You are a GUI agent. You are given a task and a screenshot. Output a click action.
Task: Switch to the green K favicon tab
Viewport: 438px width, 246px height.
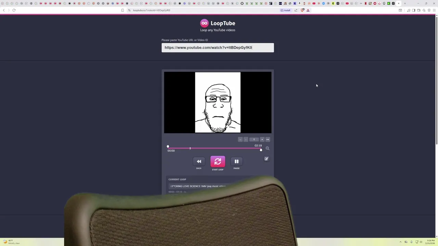(389, 3)
